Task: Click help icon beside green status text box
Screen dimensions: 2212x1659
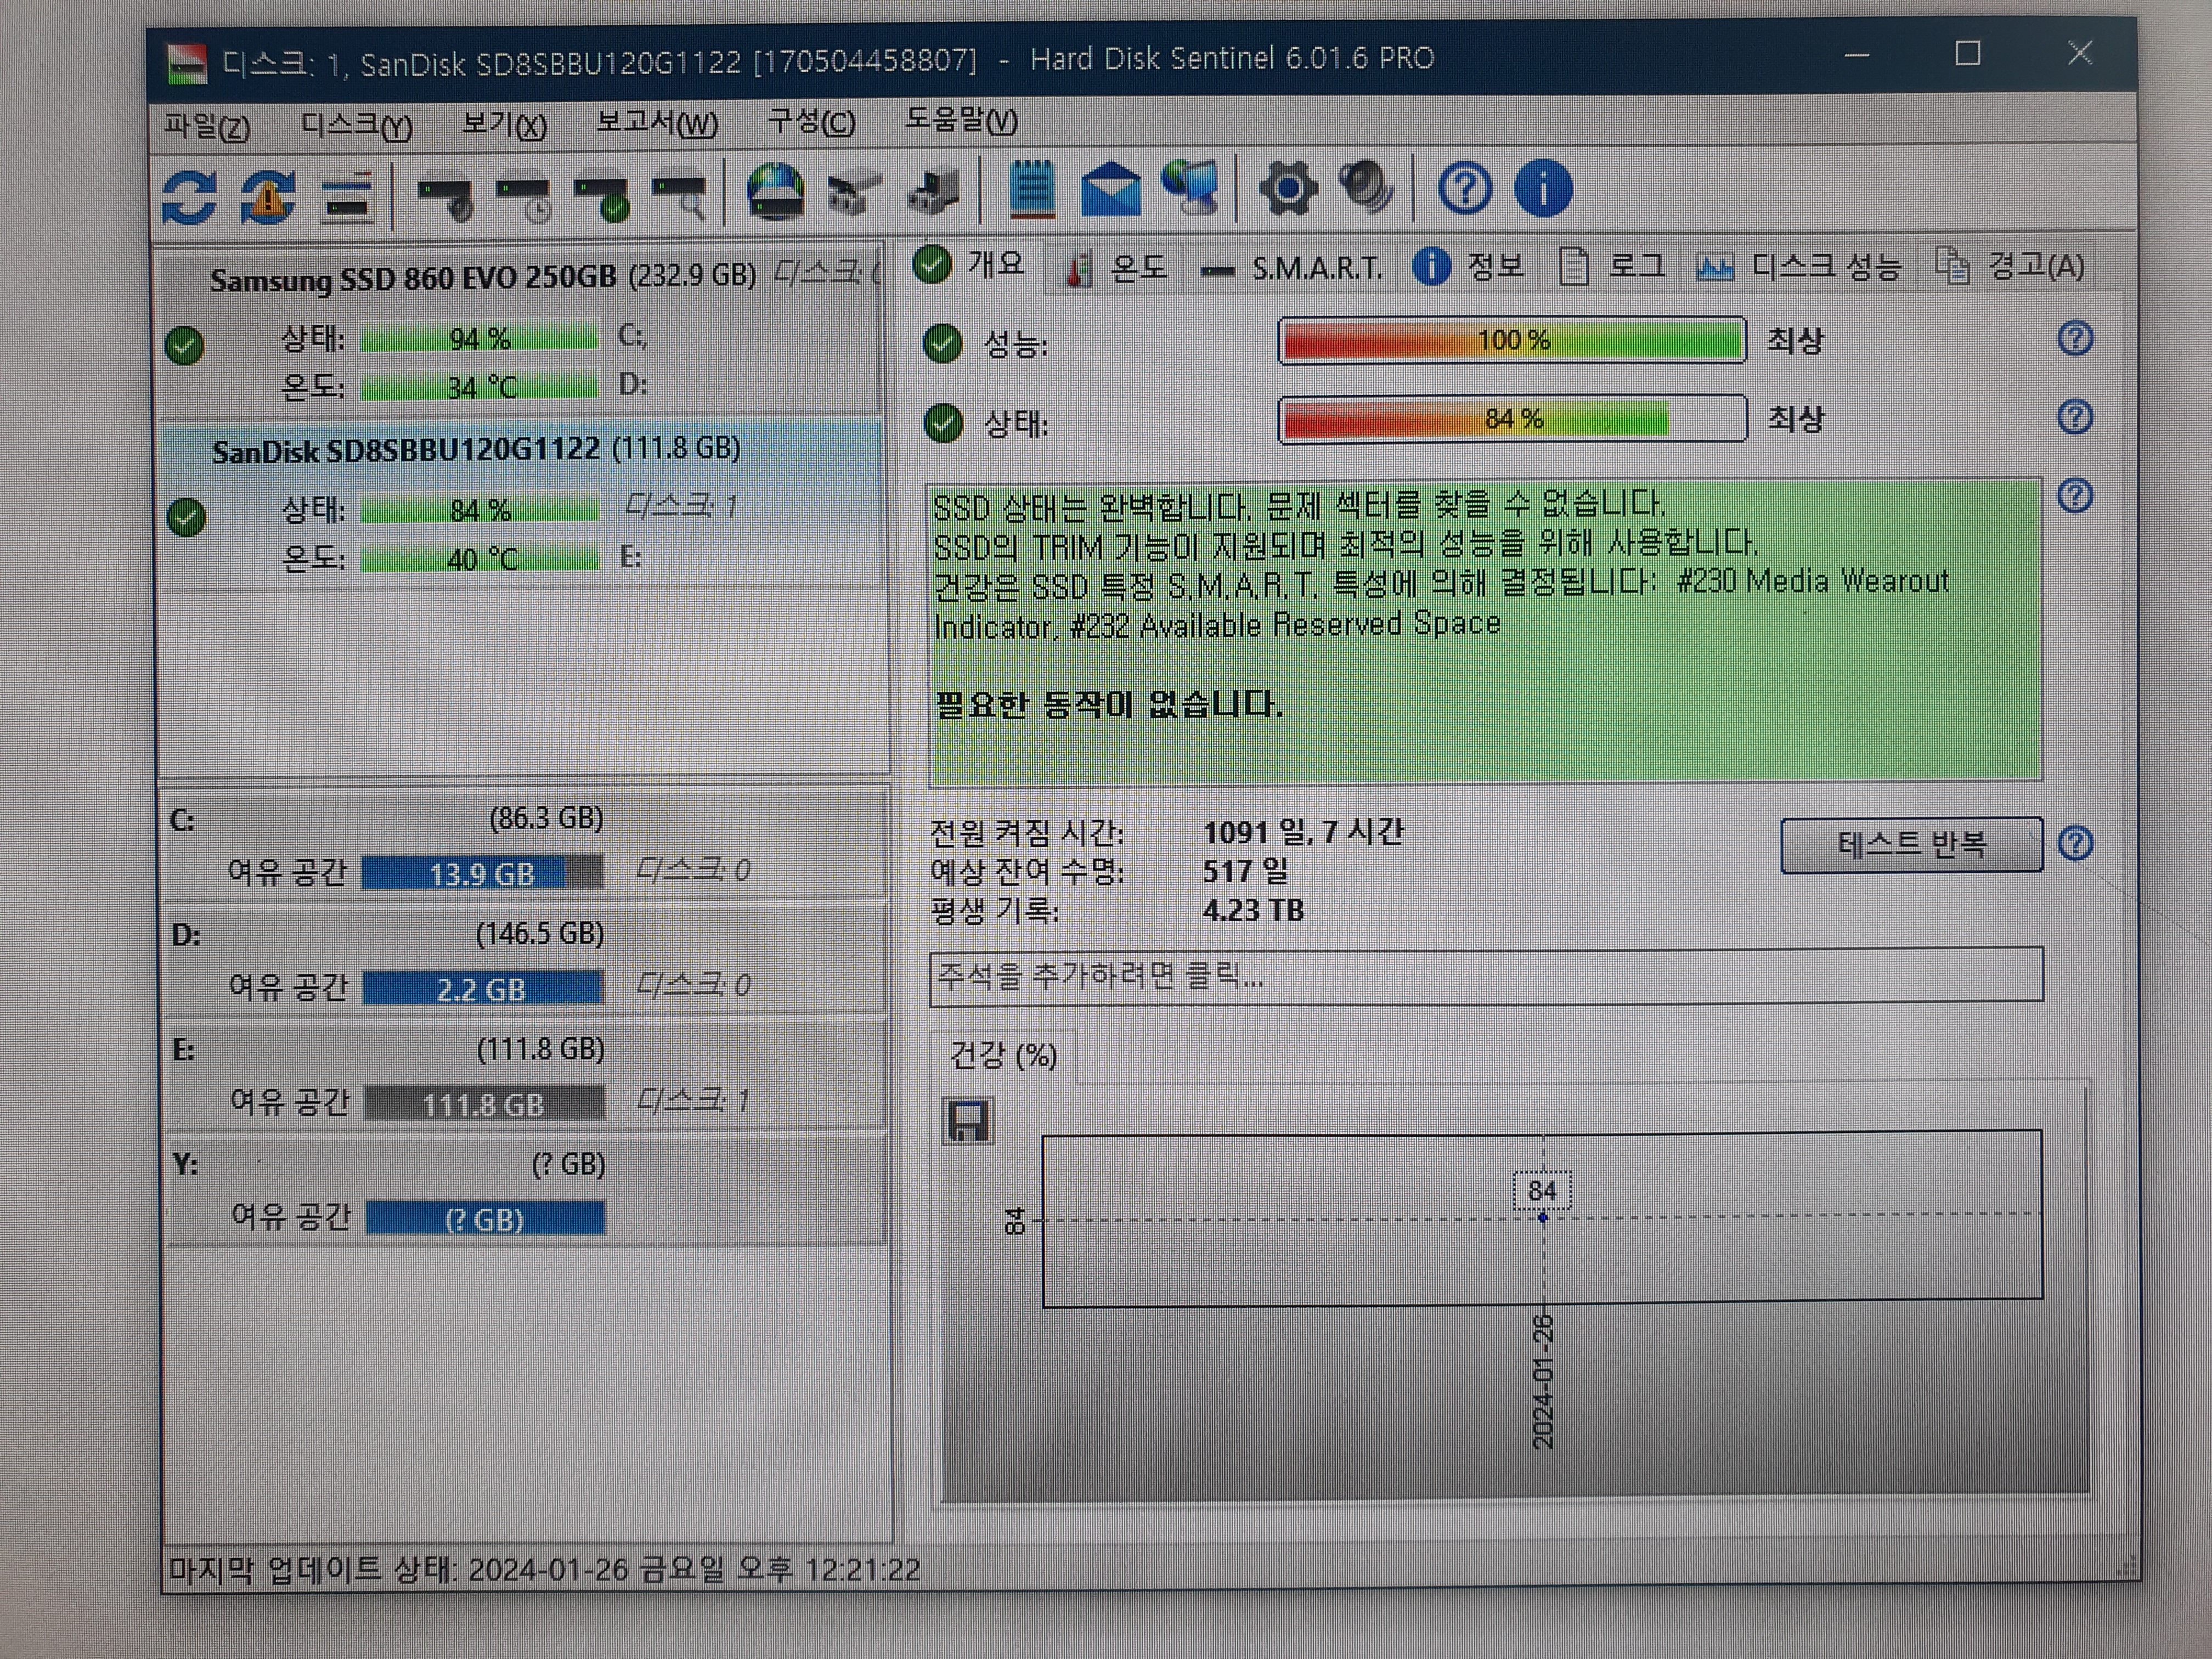Action: click(2075, 495)
